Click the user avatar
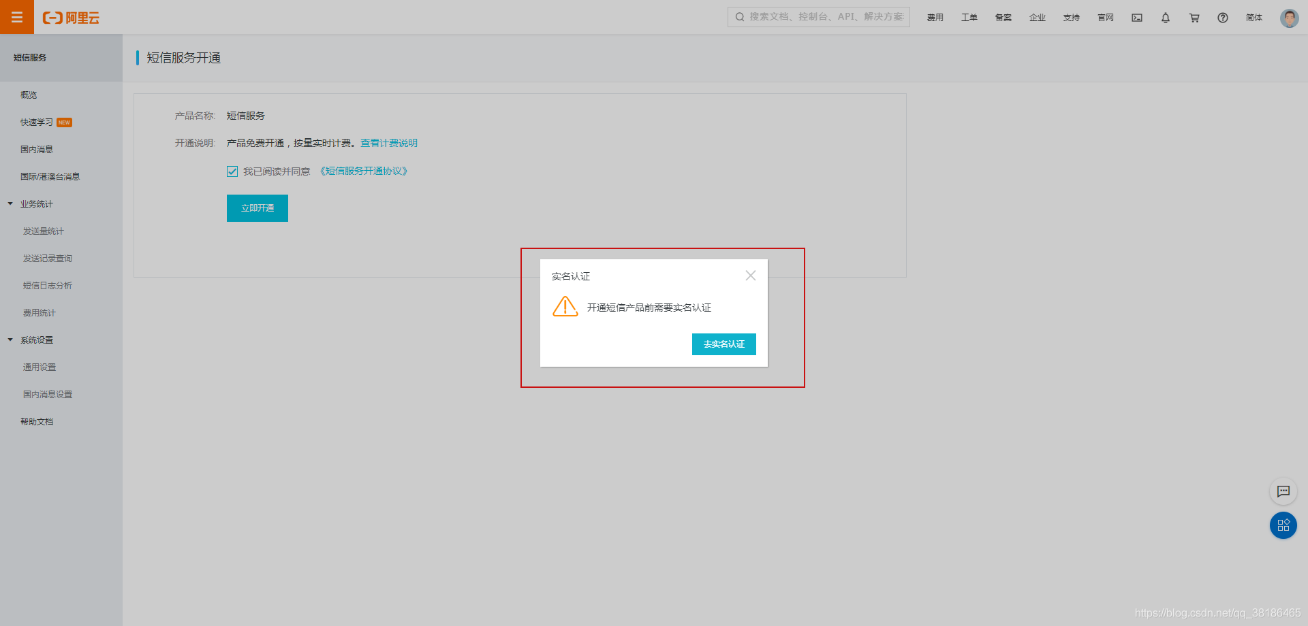 tap(1289, 18)
